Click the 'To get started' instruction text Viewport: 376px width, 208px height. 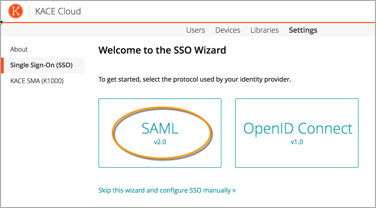click(194, 80)
